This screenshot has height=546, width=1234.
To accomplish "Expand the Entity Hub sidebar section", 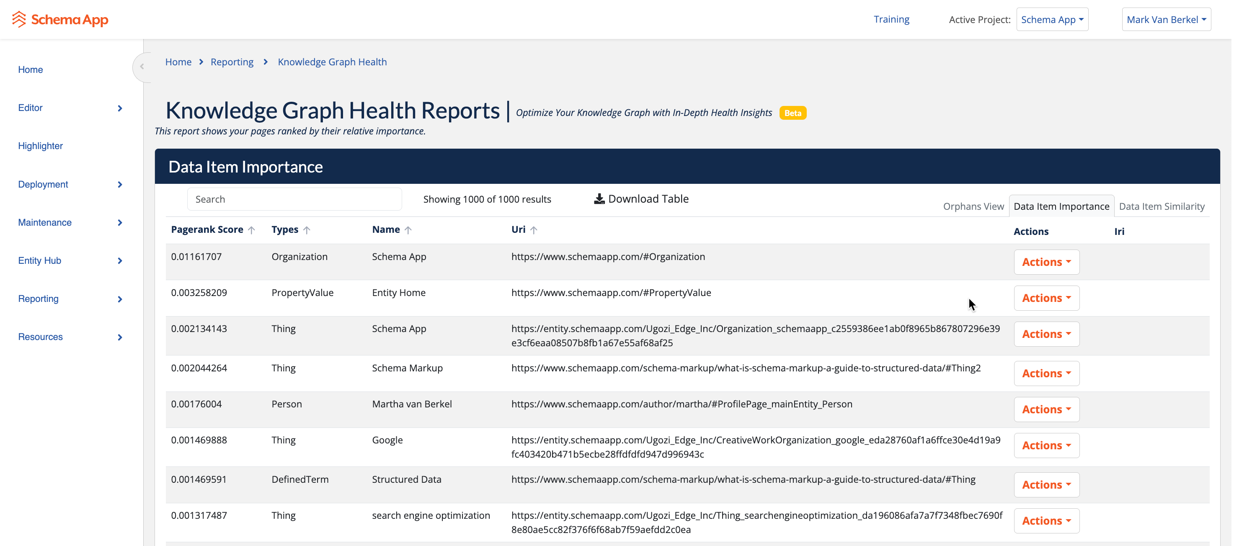I will coord(120,261).
